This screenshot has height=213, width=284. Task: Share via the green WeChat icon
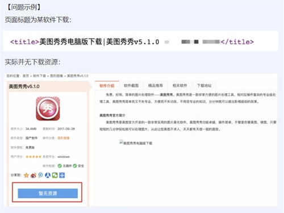(55, 176)
